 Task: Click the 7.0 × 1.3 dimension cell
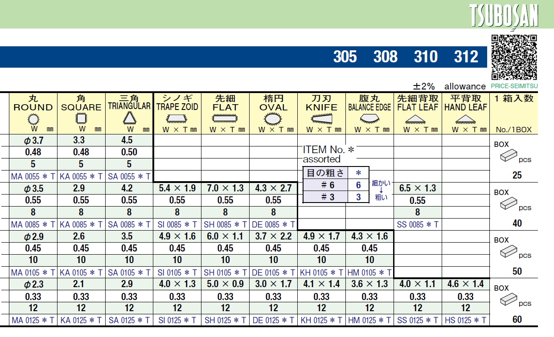(226, 188)
